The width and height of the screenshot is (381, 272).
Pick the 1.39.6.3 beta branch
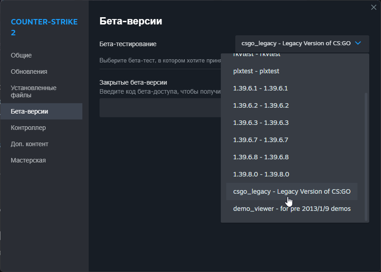click(291, 123)
